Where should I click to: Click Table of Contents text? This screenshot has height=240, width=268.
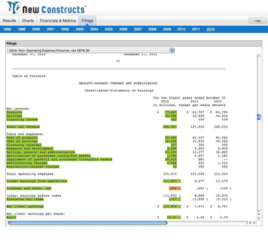[x=29, y=76]
